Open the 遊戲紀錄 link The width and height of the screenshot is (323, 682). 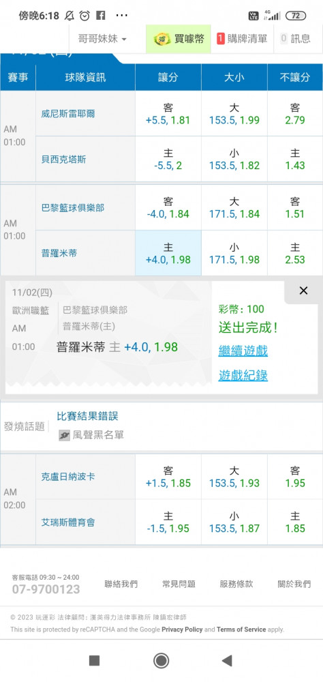coord(243,375)
